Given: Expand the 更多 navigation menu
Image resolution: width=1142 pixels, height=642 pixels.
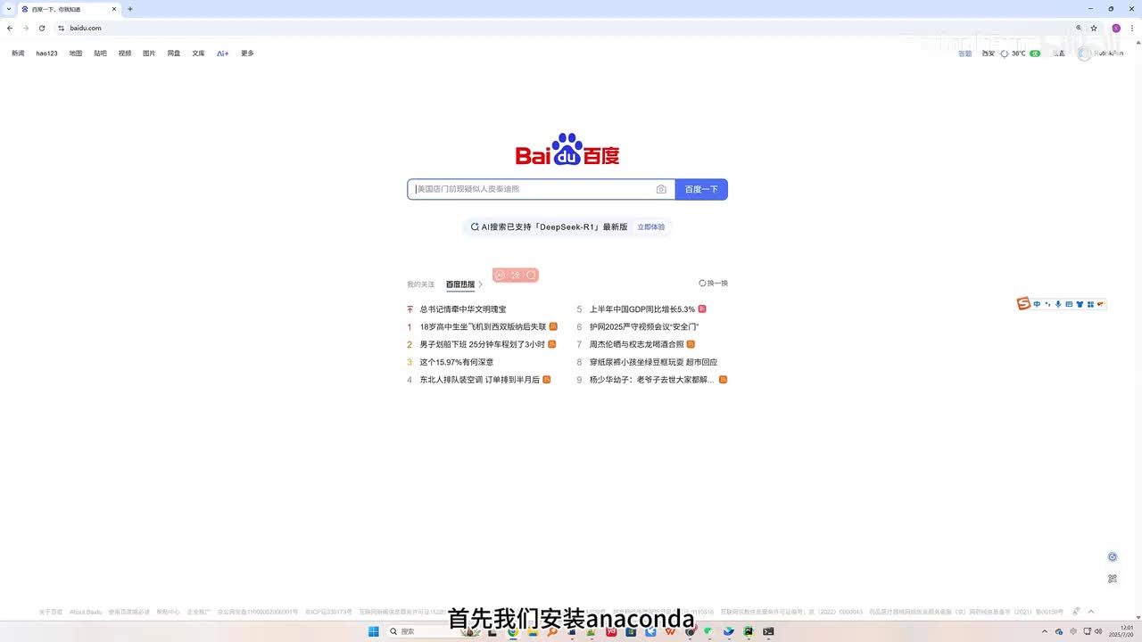Looking at the screenshot, I should tap(247, 53).
